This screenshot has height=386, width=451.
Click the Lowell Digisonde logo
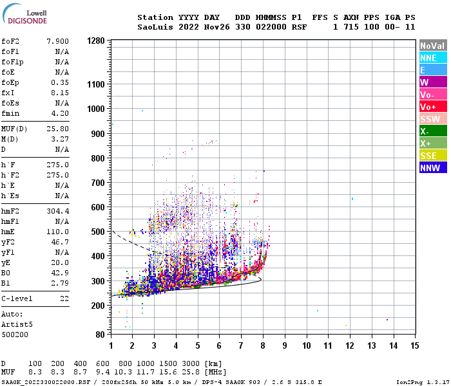(x=24, y=14)
